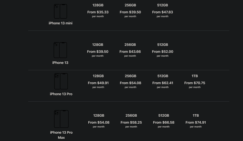Select iPhone 13 Pro Max 1TB option
Viewport: 243px width, 141px height.
coord(196,121)
